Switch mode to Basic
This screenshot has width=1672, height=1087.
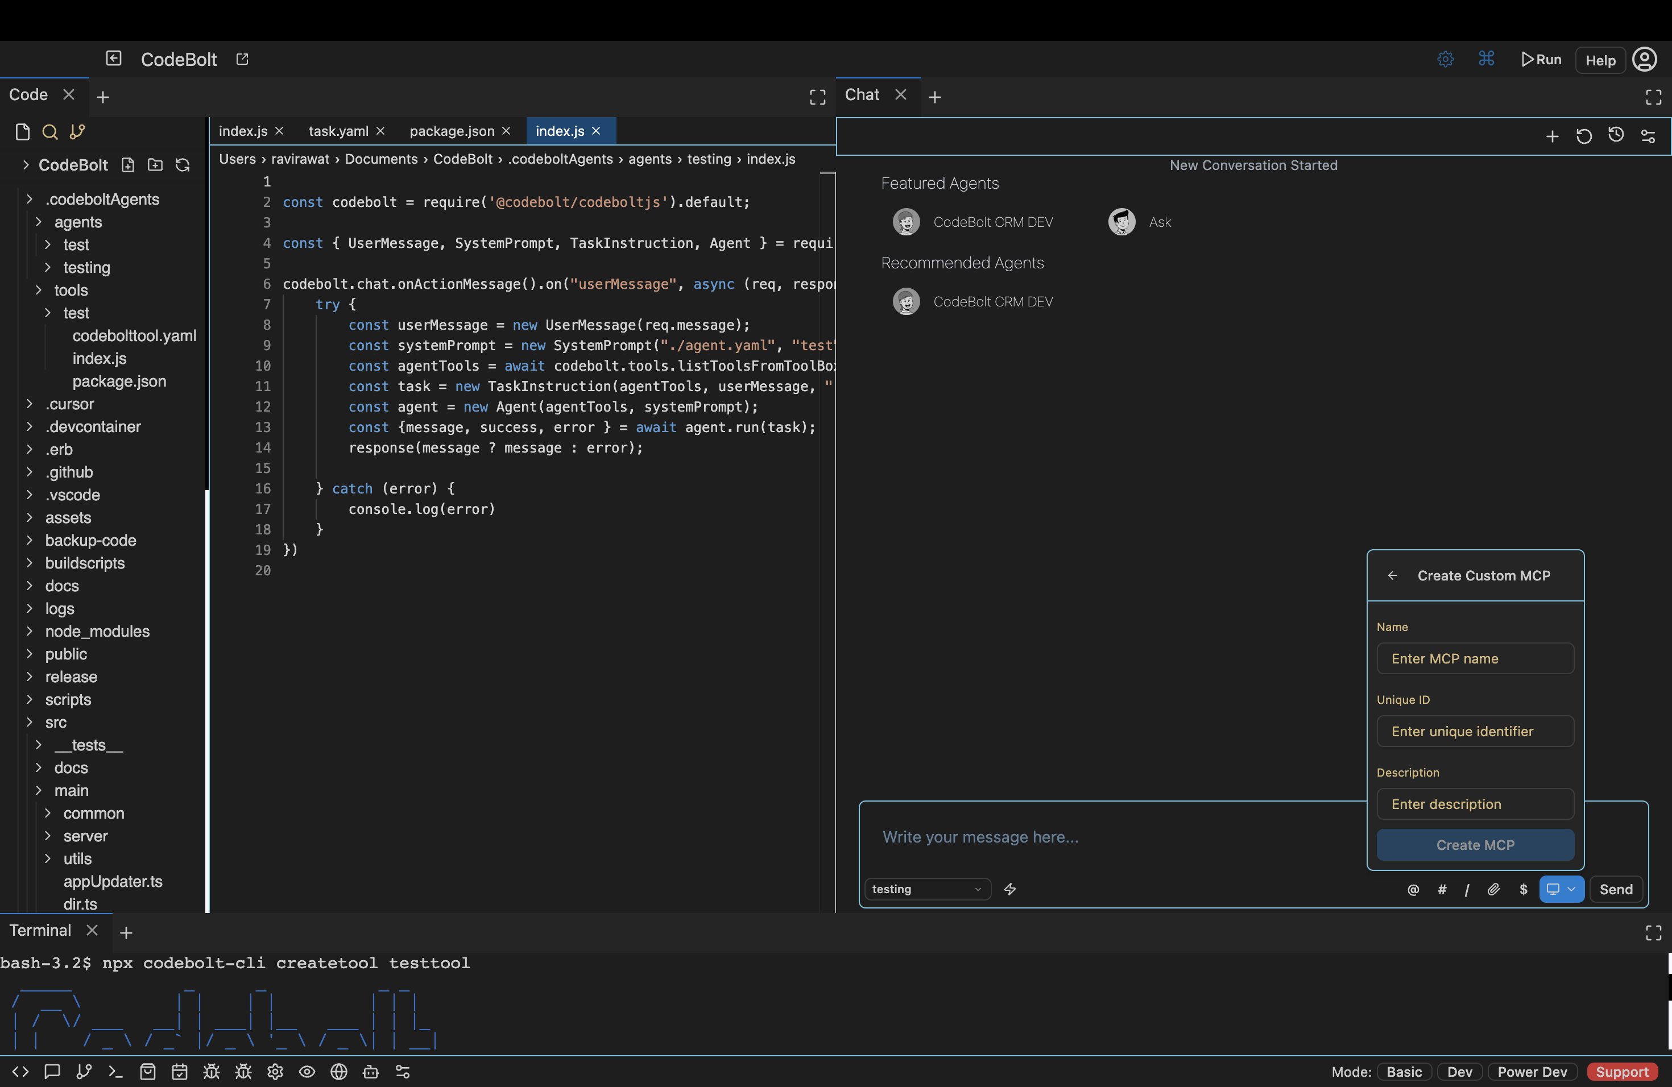1404,1072
